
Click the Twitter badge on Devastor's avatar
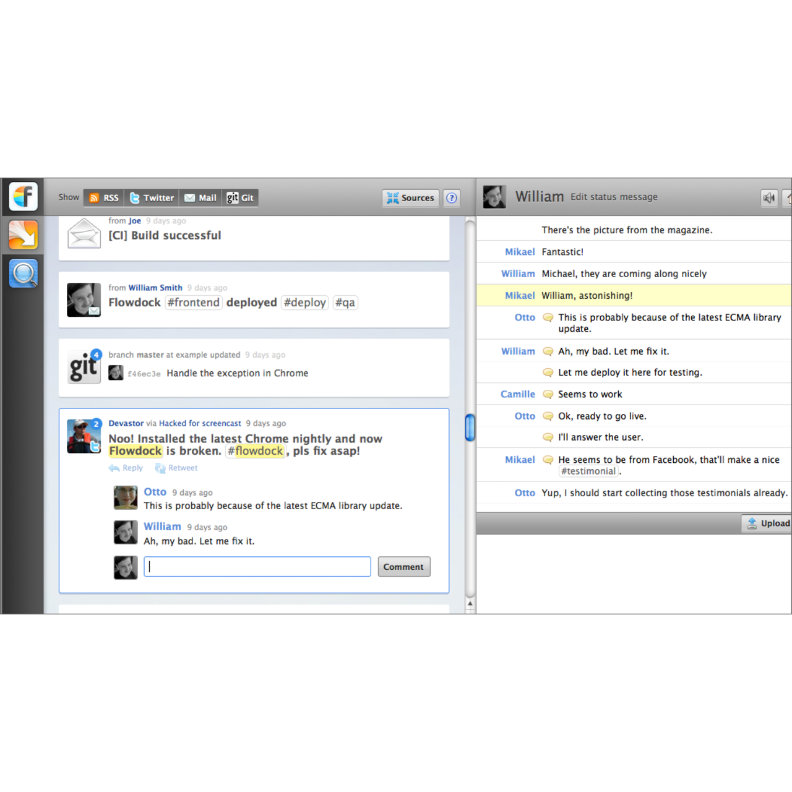pos(96,447)
